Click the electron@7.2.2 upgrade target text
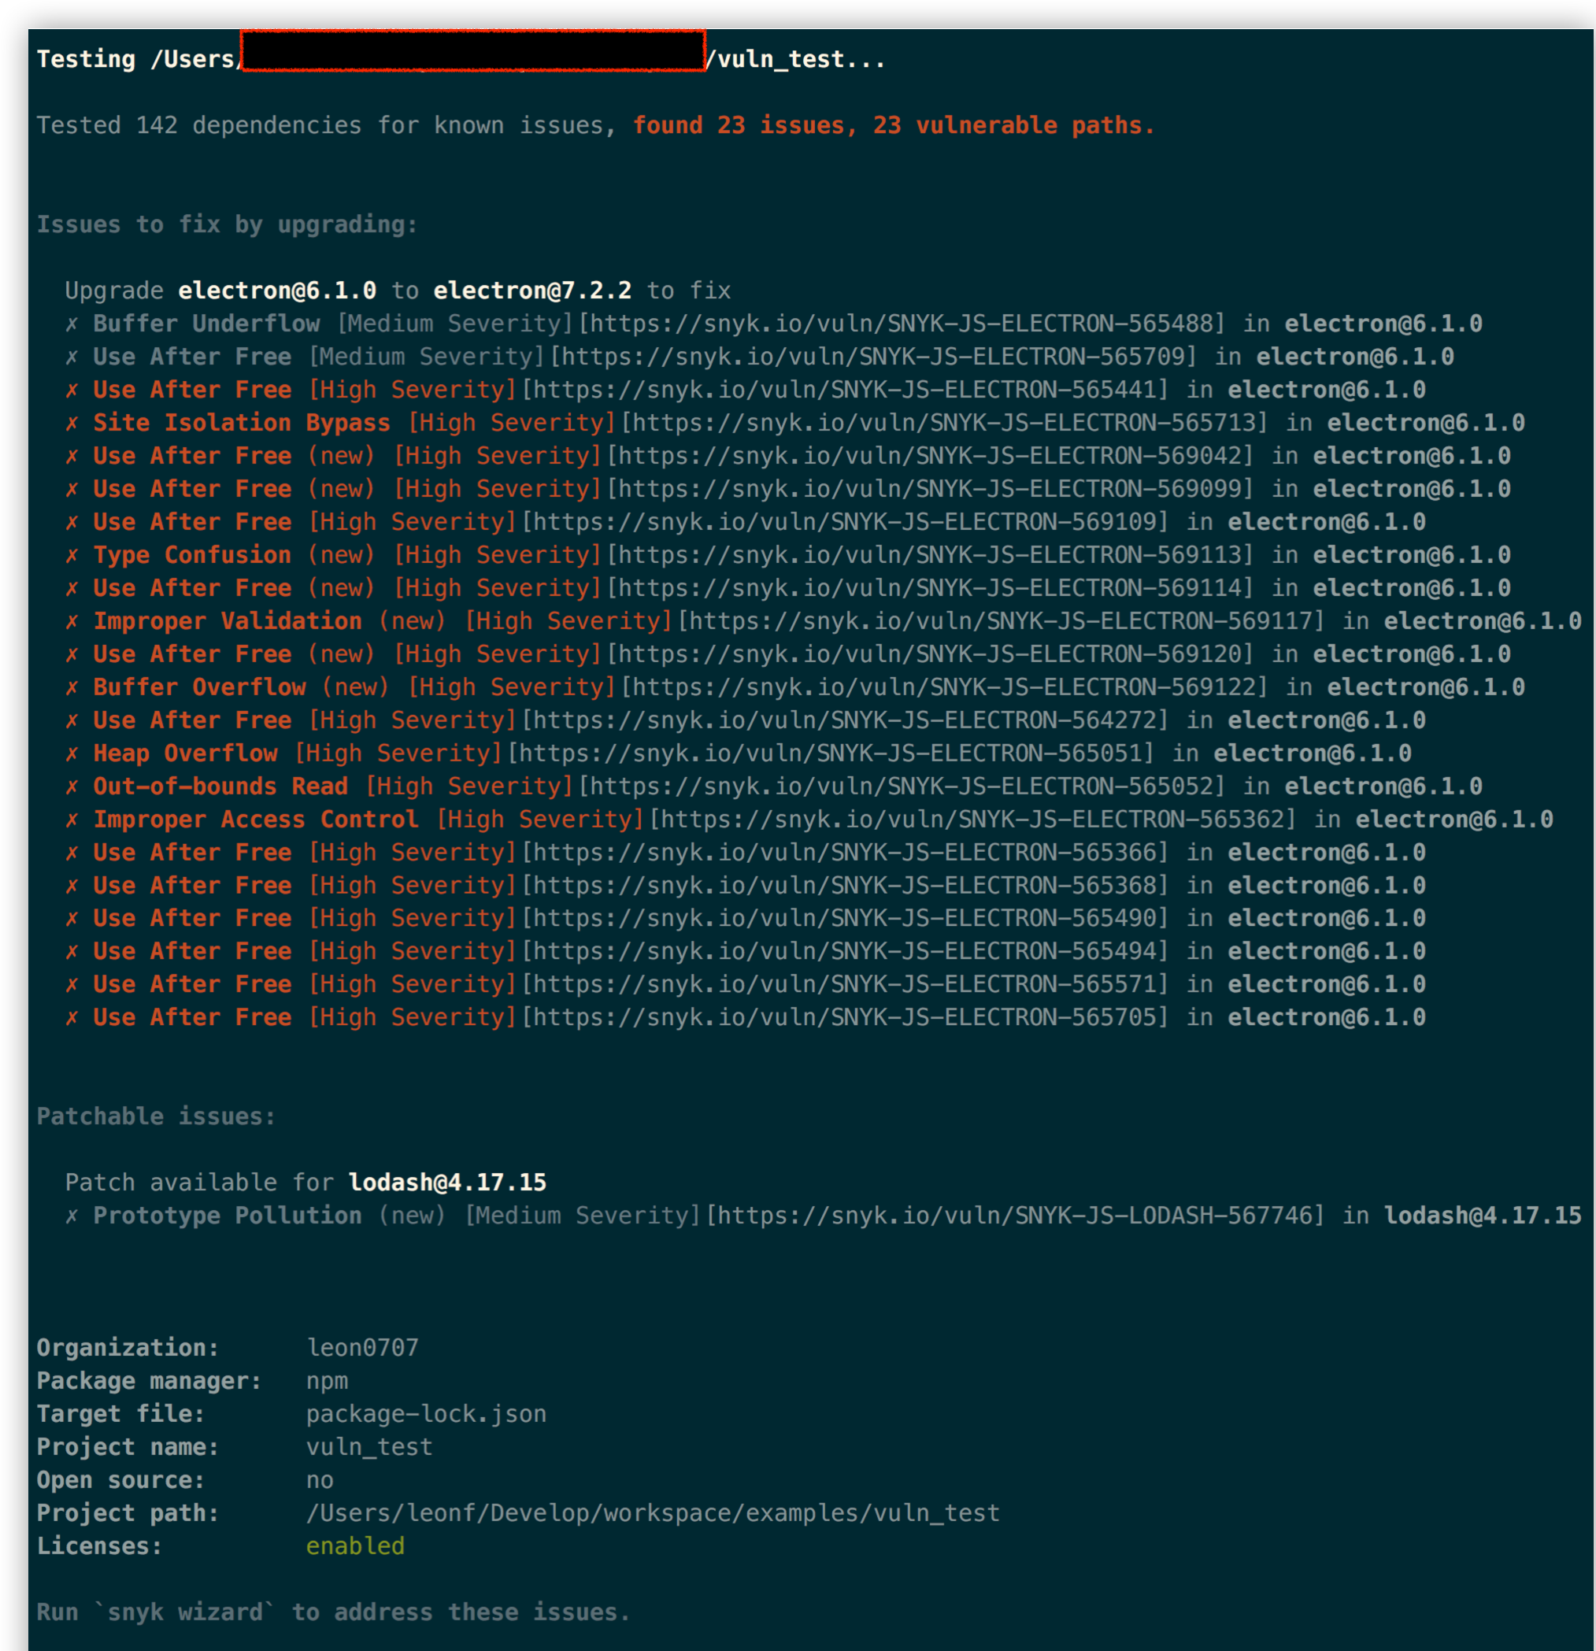The image size is (1596, 1651). (x=532, y=291)
